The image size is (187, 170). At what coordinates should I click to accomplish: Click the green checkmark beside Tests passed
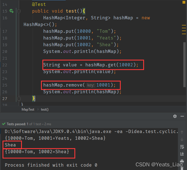click(x=4, y=124)
